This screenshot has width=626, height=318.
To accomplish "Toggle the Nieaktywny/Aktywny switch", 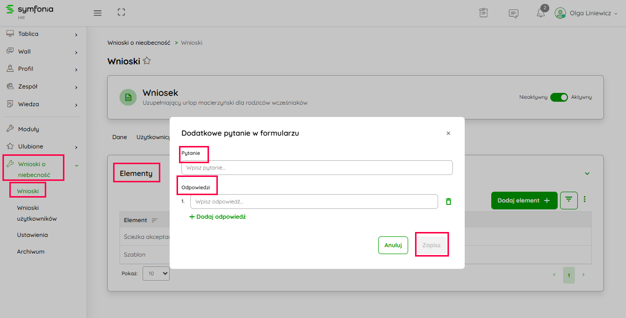I will pos(559,97).
